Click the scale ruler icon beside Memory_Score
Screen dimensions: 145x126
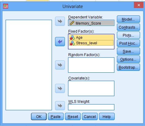click(72, 23)
